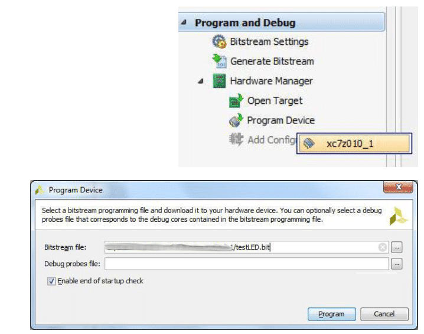Click the Program Device icon
424x334 pixels.
coord(236,120)
